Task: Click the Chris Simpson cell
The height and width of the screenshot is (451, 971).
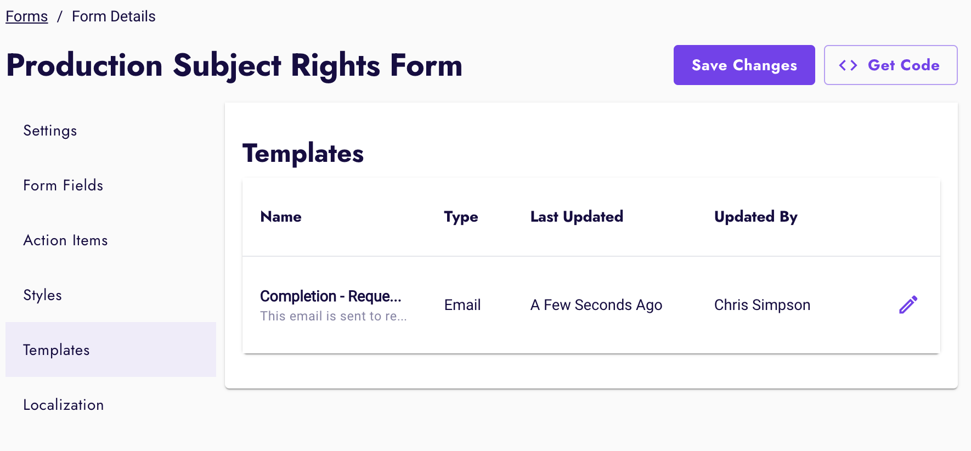Action: coord(762,305)
